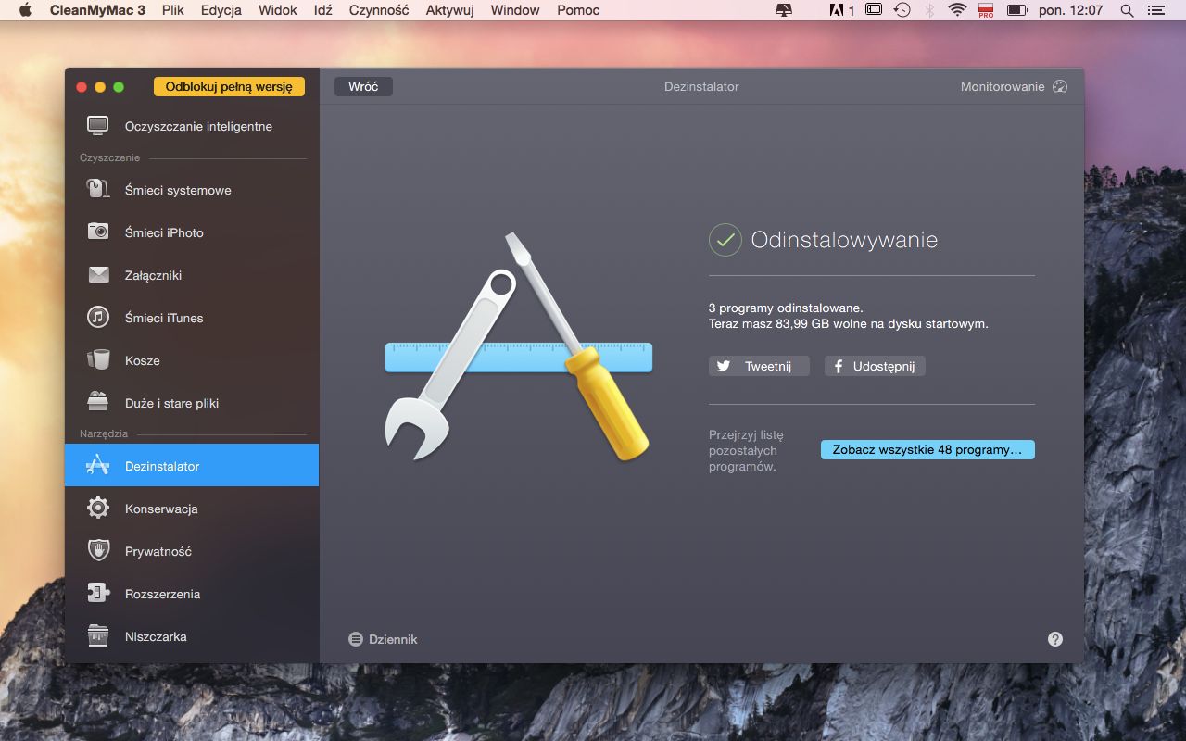The width and height of the screenshot is (1186, 741).
Task: Open the Window menu
Action: click(515, 10)
